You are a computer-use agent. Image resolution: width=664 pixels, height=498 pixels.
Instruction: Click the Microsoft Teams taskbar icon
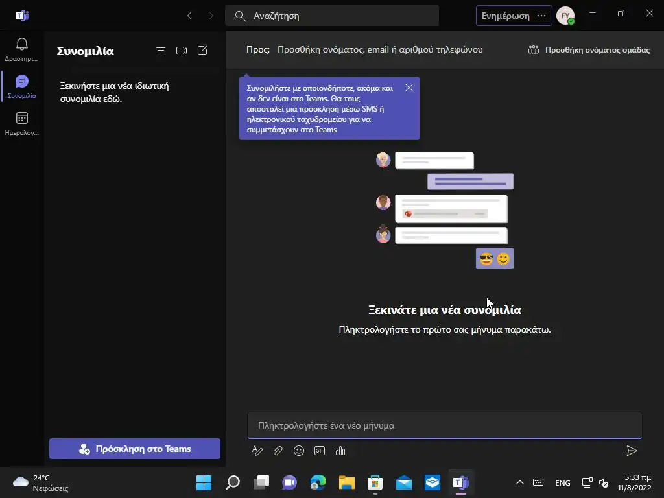[461, 482]
